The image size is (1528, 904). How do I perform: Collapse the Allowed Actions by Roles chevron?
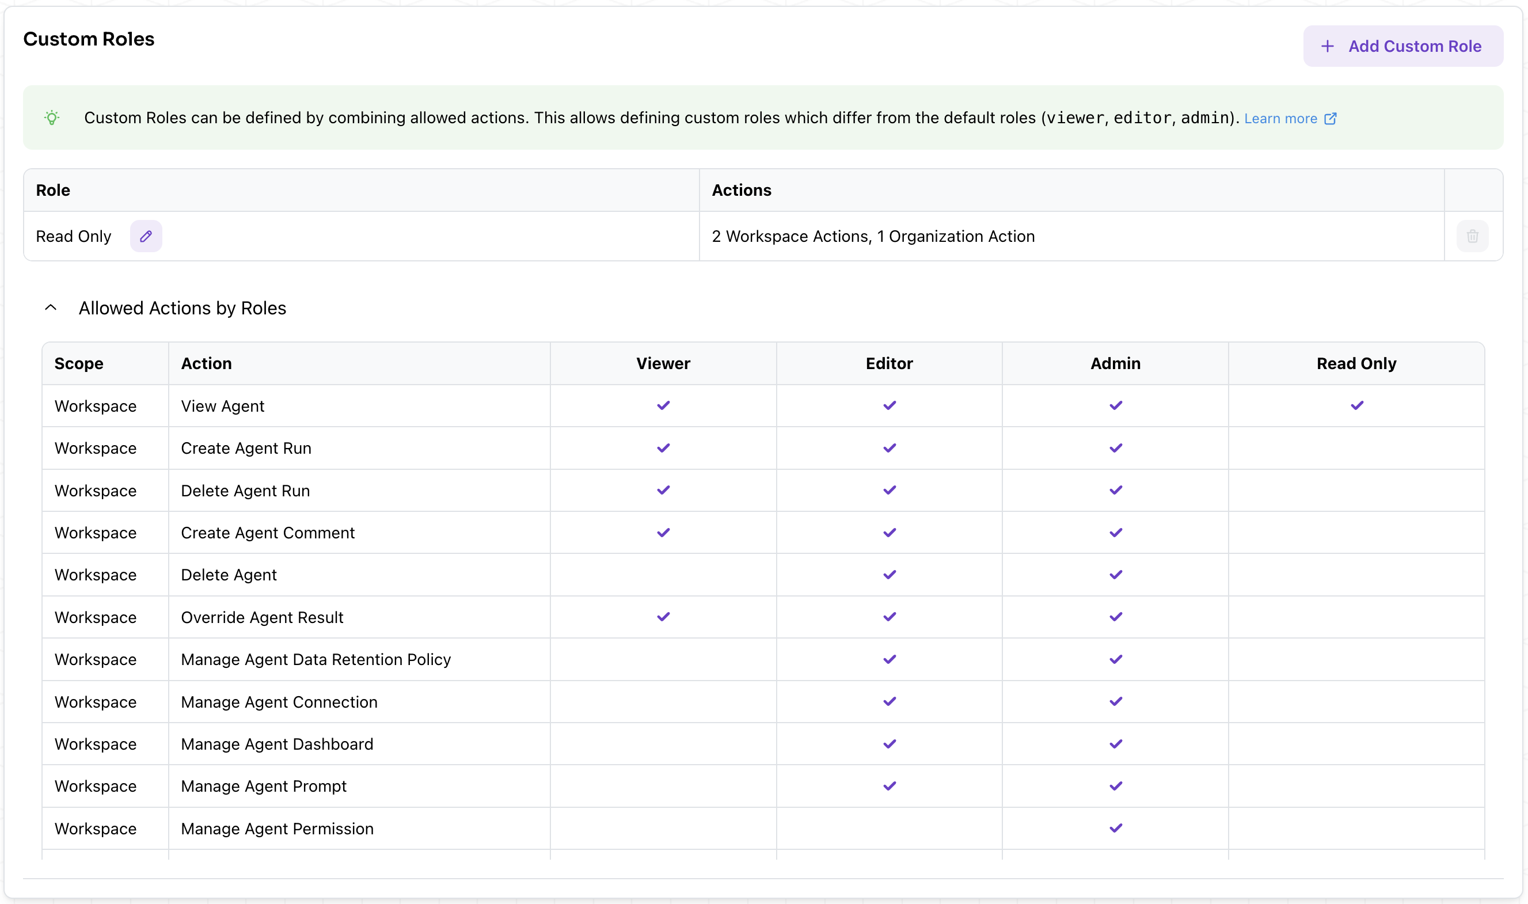coord(51,308)
